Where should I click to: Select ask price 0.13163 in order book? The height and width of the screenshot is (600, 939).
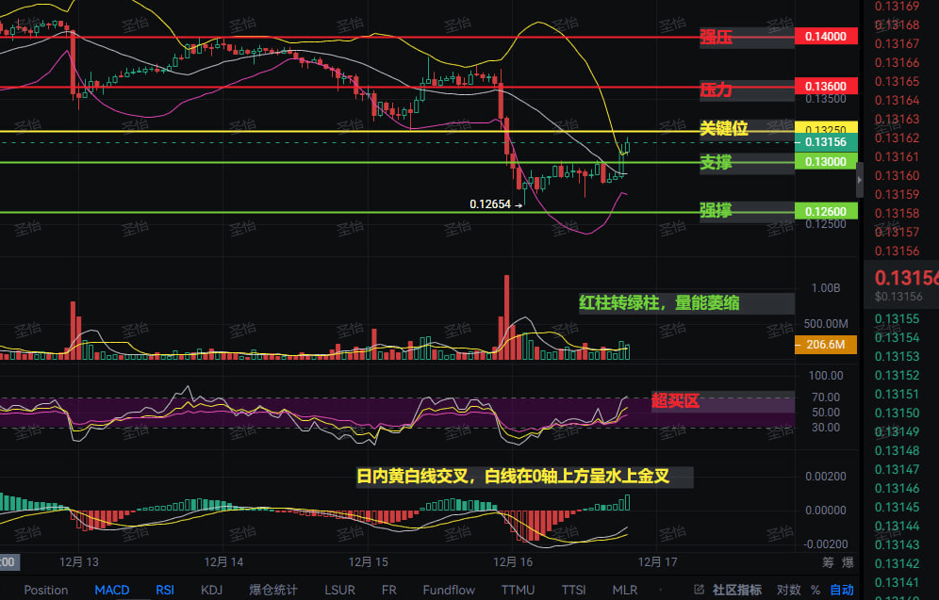coord(898,119)
